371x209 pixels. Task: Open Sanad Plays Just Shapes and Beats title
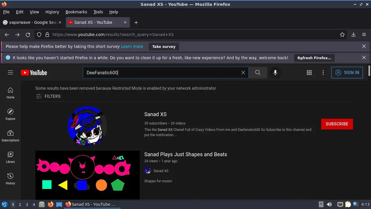coord(185,154)
